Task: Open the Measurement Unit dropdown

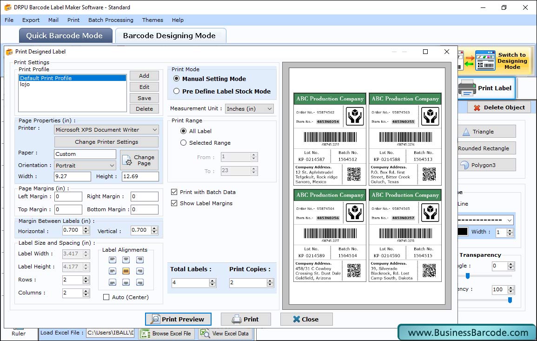Action: [x=249, y=109]
